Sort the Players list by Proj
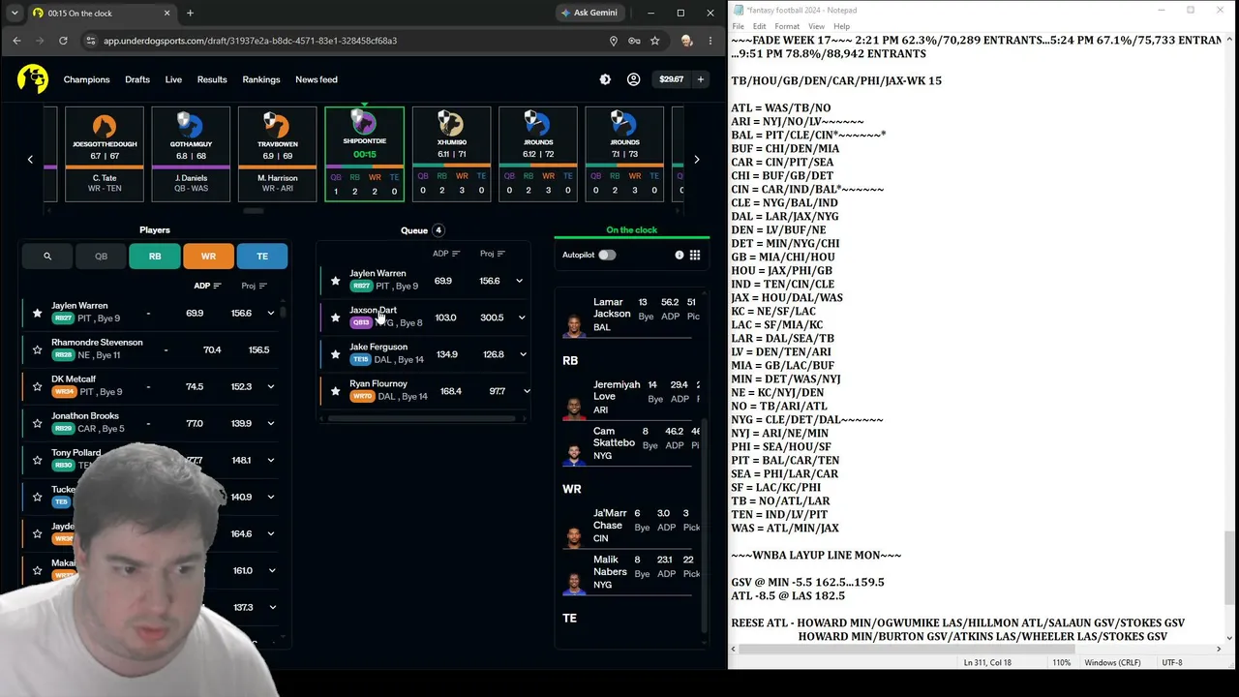The width and height of the screenshot is (1239, 697). point(255,286)
